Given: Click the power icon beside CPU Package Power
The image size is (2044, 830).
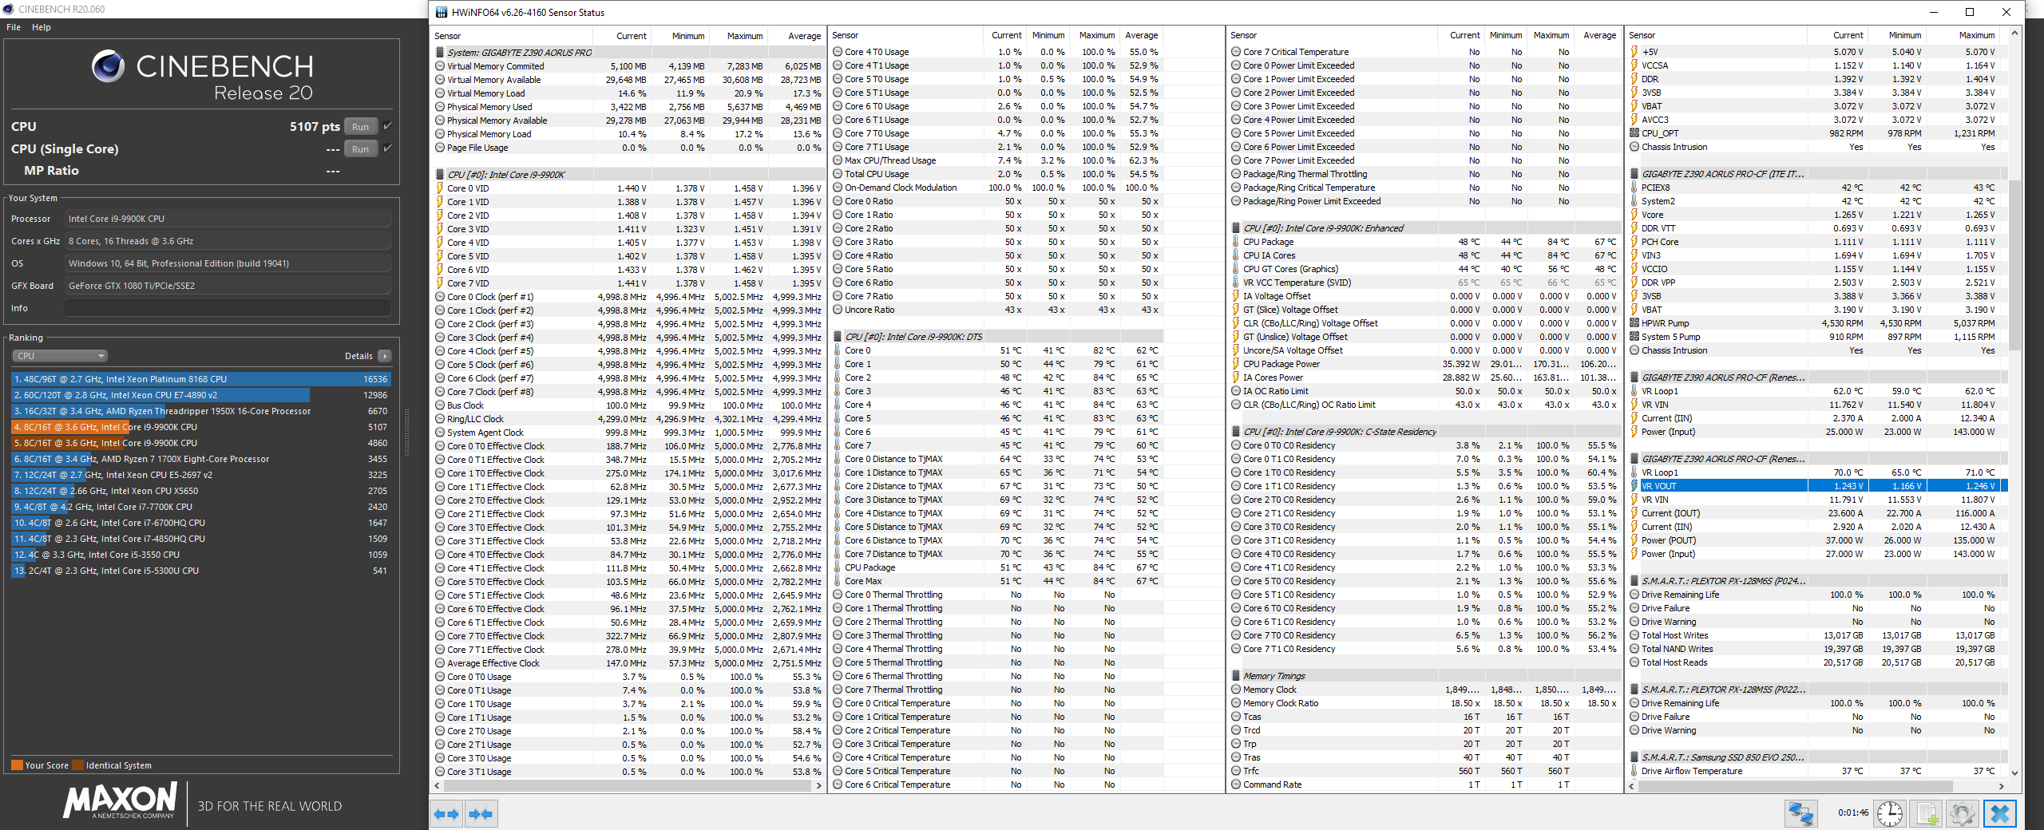Looking at the screenshot, I should click(1235, 364).
